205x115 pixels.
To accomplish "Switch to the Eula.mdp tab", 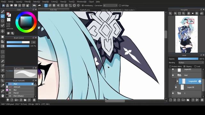I will 53,10.
